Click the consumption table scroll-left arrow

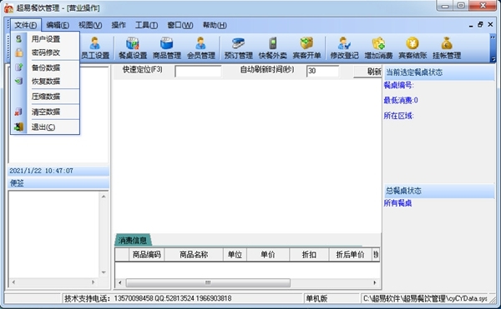(119, 282)
